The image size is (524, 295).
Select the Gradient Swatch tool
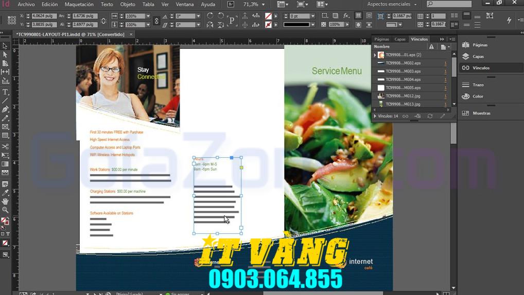click(5, 164)
